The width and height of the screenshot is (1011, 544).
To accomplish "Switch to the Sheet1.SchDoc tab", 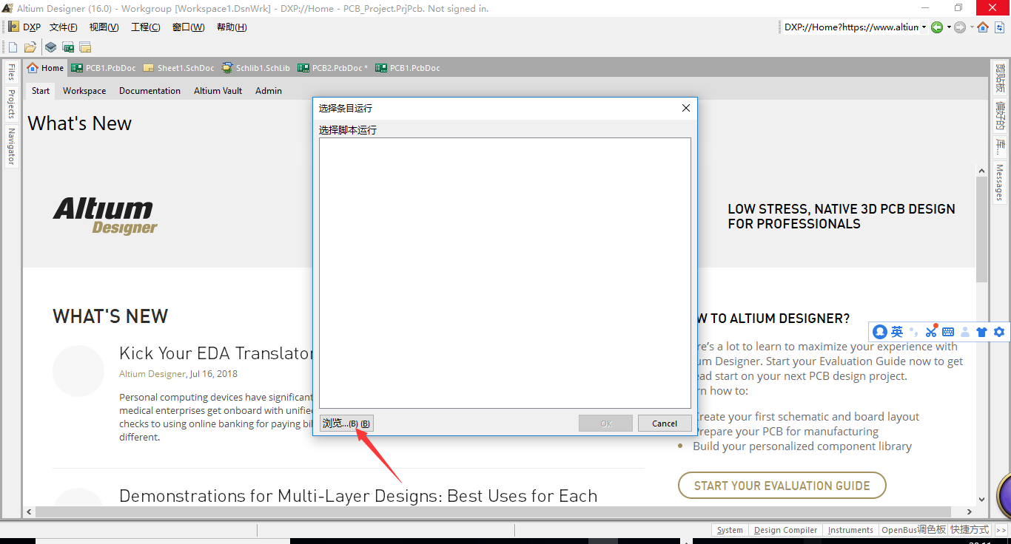I will (179, 68).
